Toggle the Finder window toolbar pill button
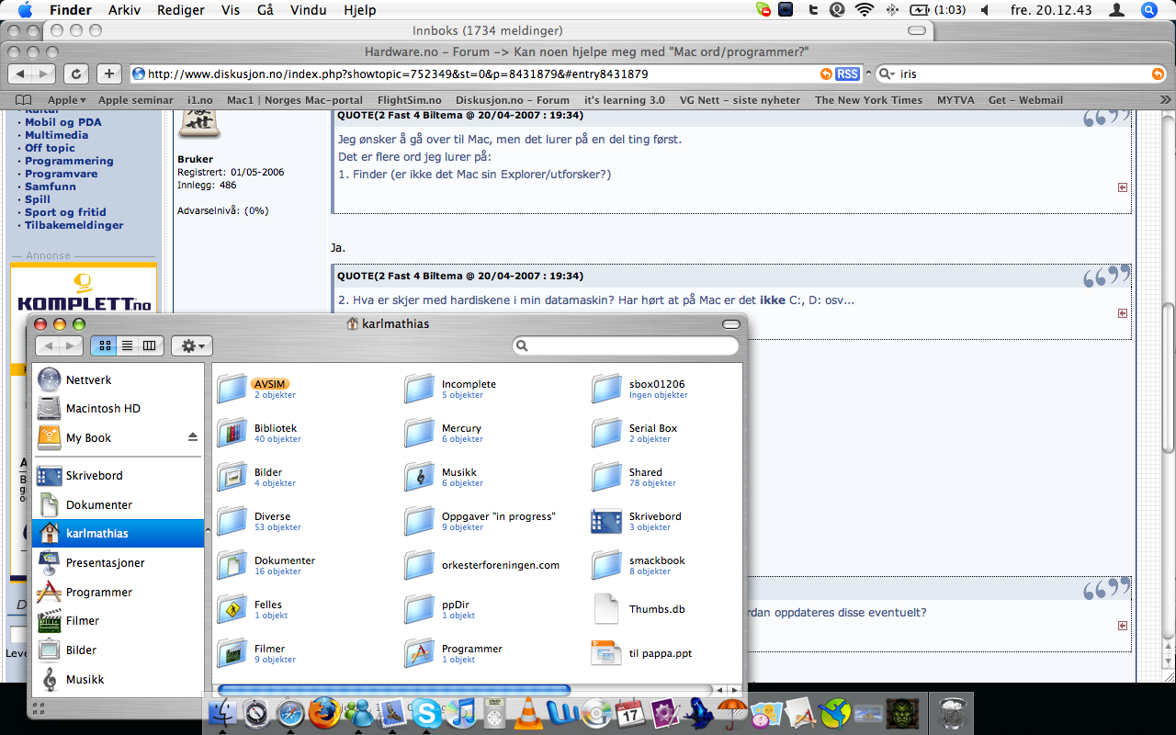Viewport: 1176px width, 735px height. pos(731,324)
